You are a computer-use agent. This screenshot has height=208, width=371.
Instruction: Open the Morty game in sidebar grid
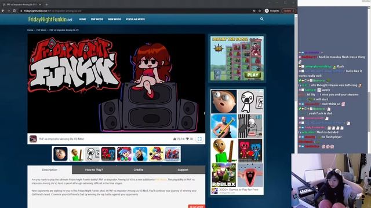224,102
